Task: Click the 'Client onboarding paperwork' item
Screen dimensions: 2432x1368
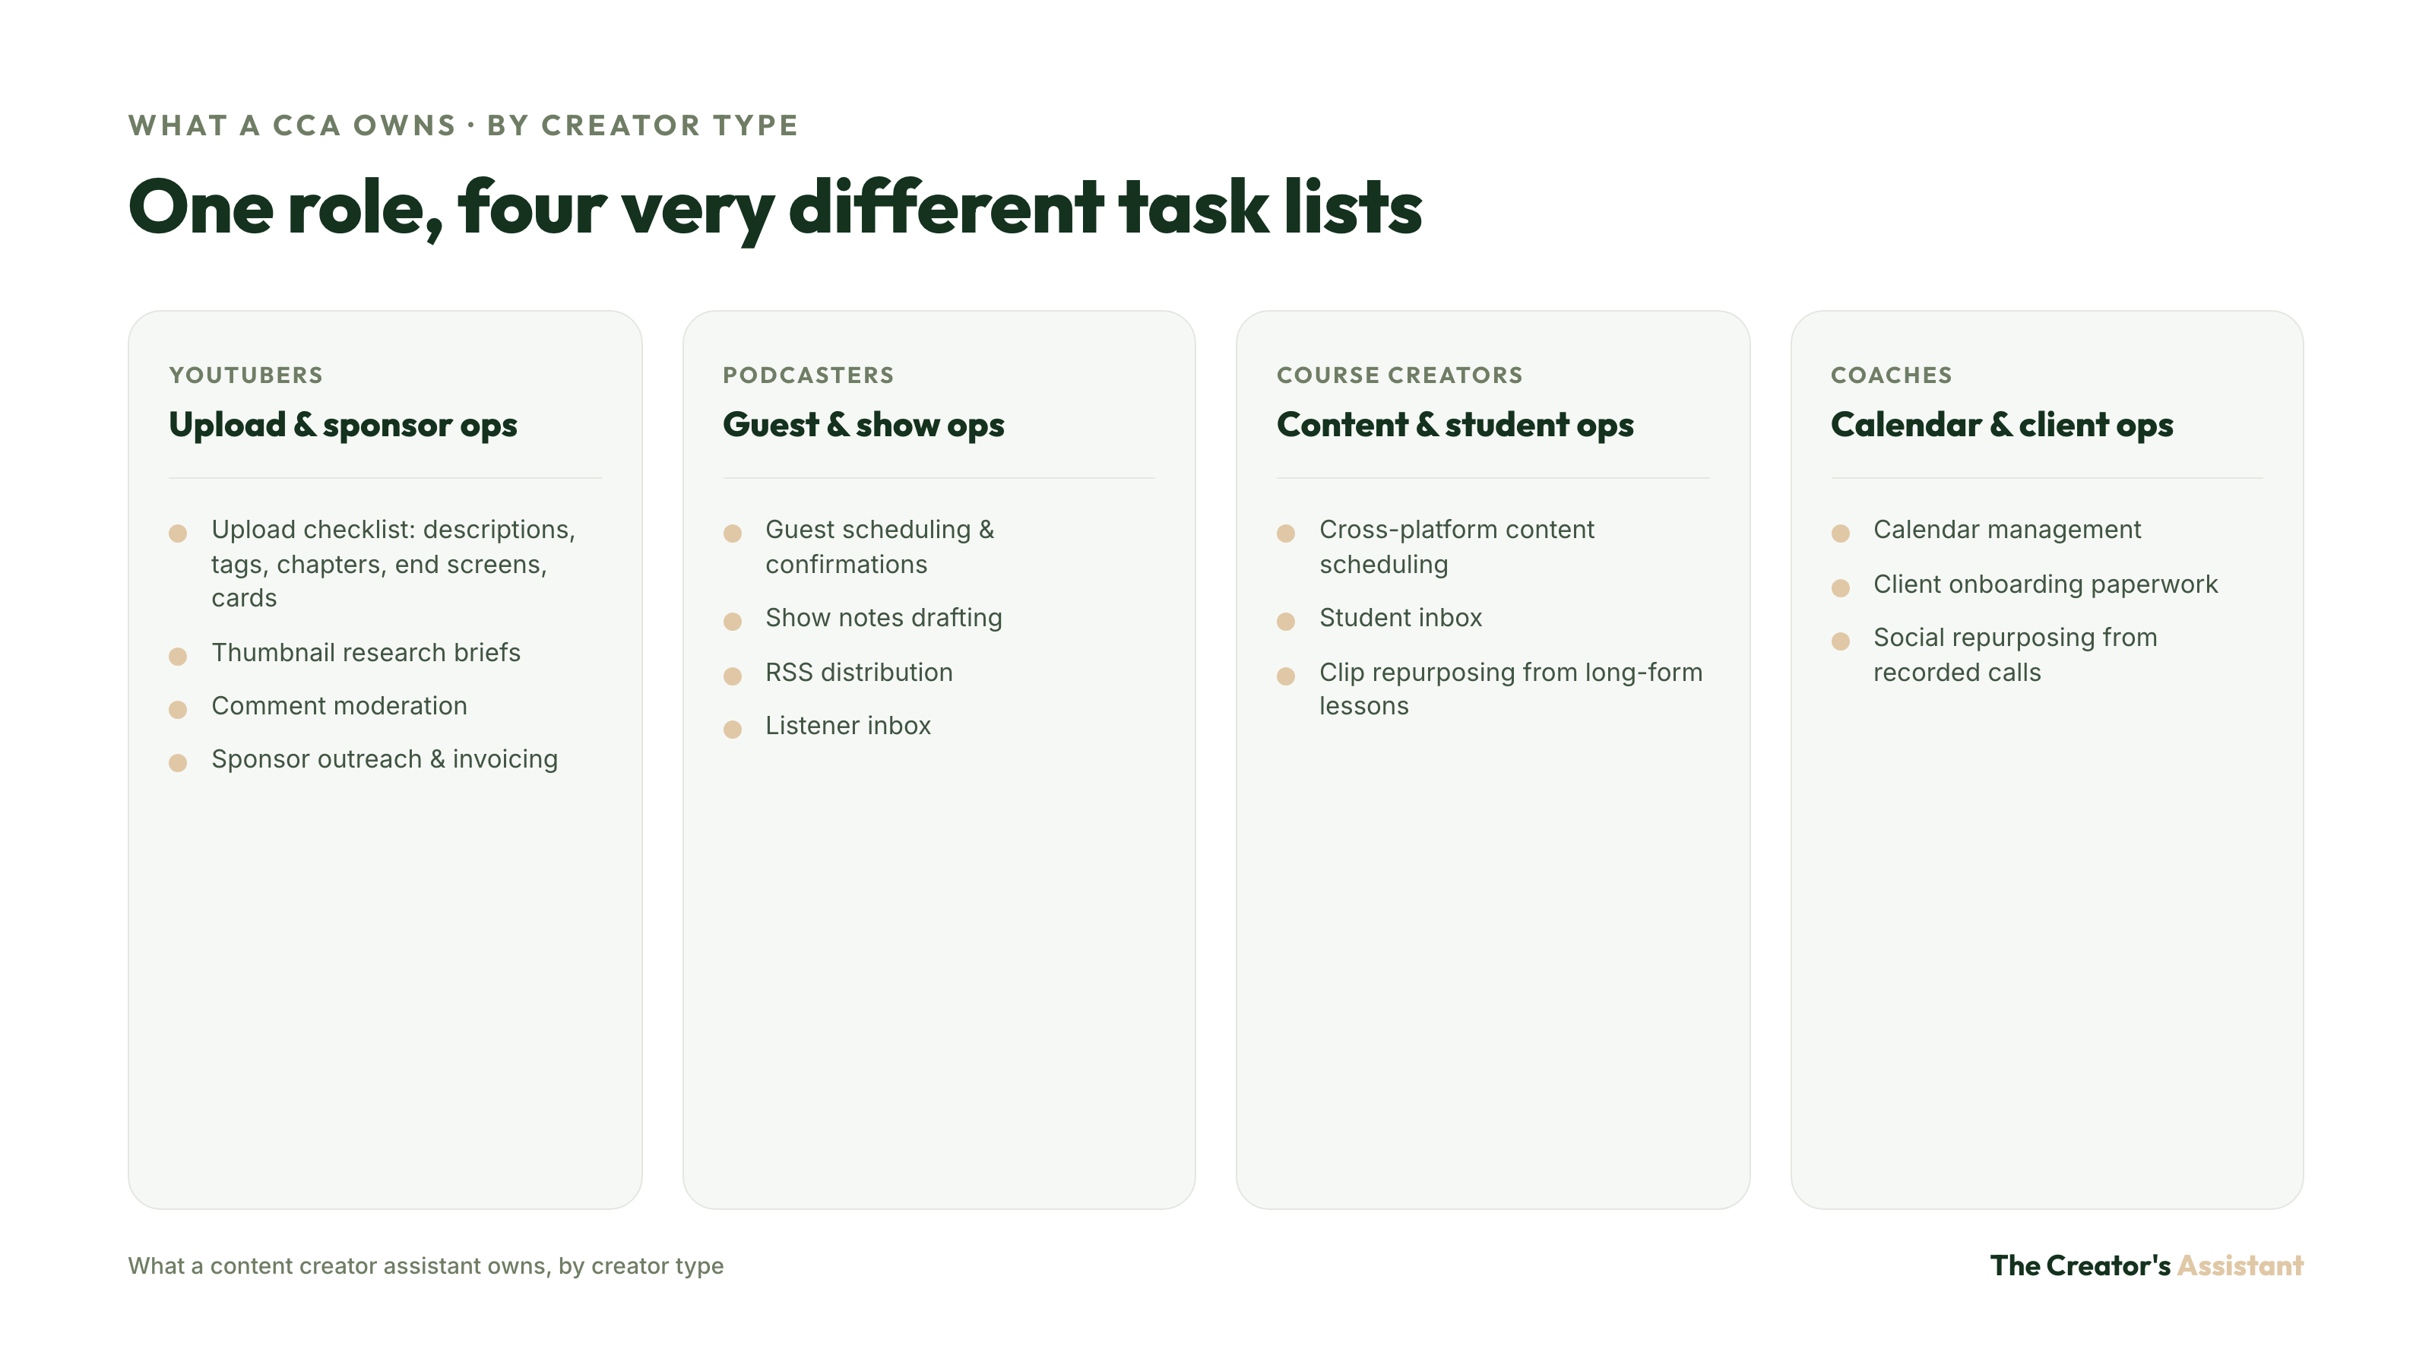Action: click(2045, 584)
